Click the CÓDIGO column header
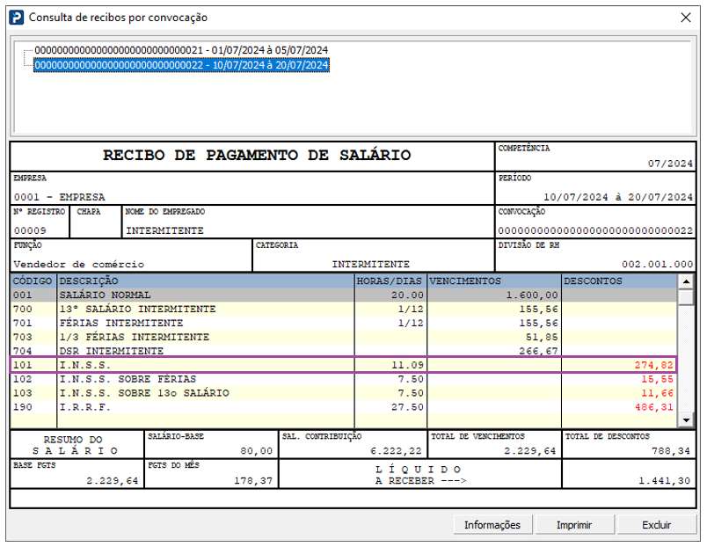The width and height of the screenshot is (707, 547). tap(33, 281)
